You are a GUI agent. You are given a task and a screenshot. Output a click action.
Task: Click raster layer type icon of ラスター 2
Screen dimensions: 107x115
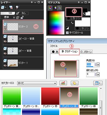tap(5, 24)
